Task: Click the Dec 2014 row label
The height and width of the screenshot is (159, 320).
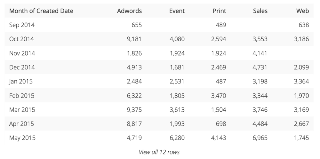Action: click(22, 68)
